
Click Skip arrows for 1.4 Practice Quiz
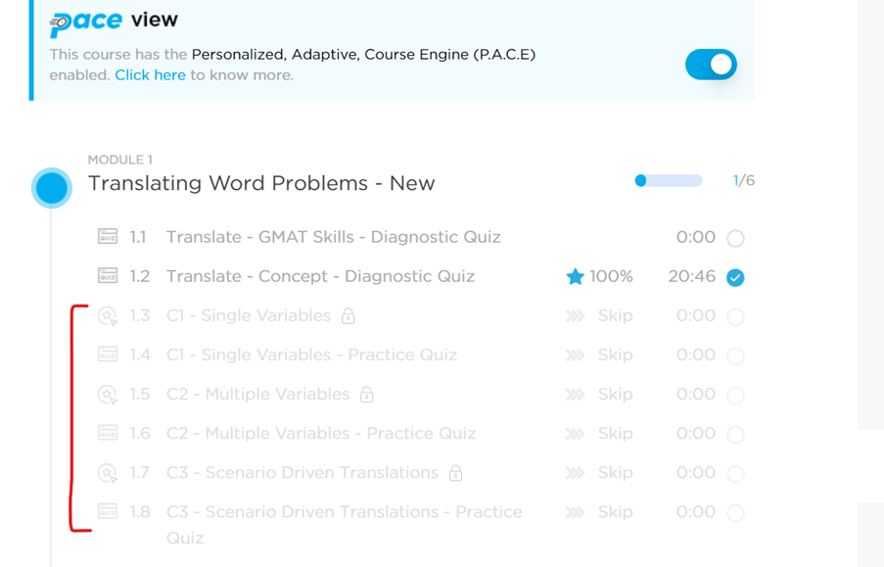(575, 355)
